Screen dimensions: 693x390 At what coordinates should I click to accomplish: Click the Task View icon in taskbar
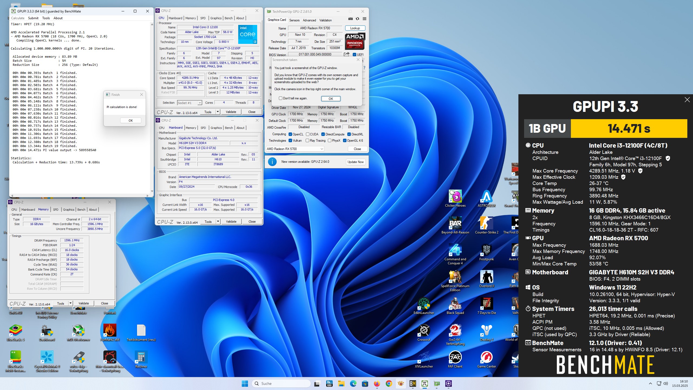point(317,383)
